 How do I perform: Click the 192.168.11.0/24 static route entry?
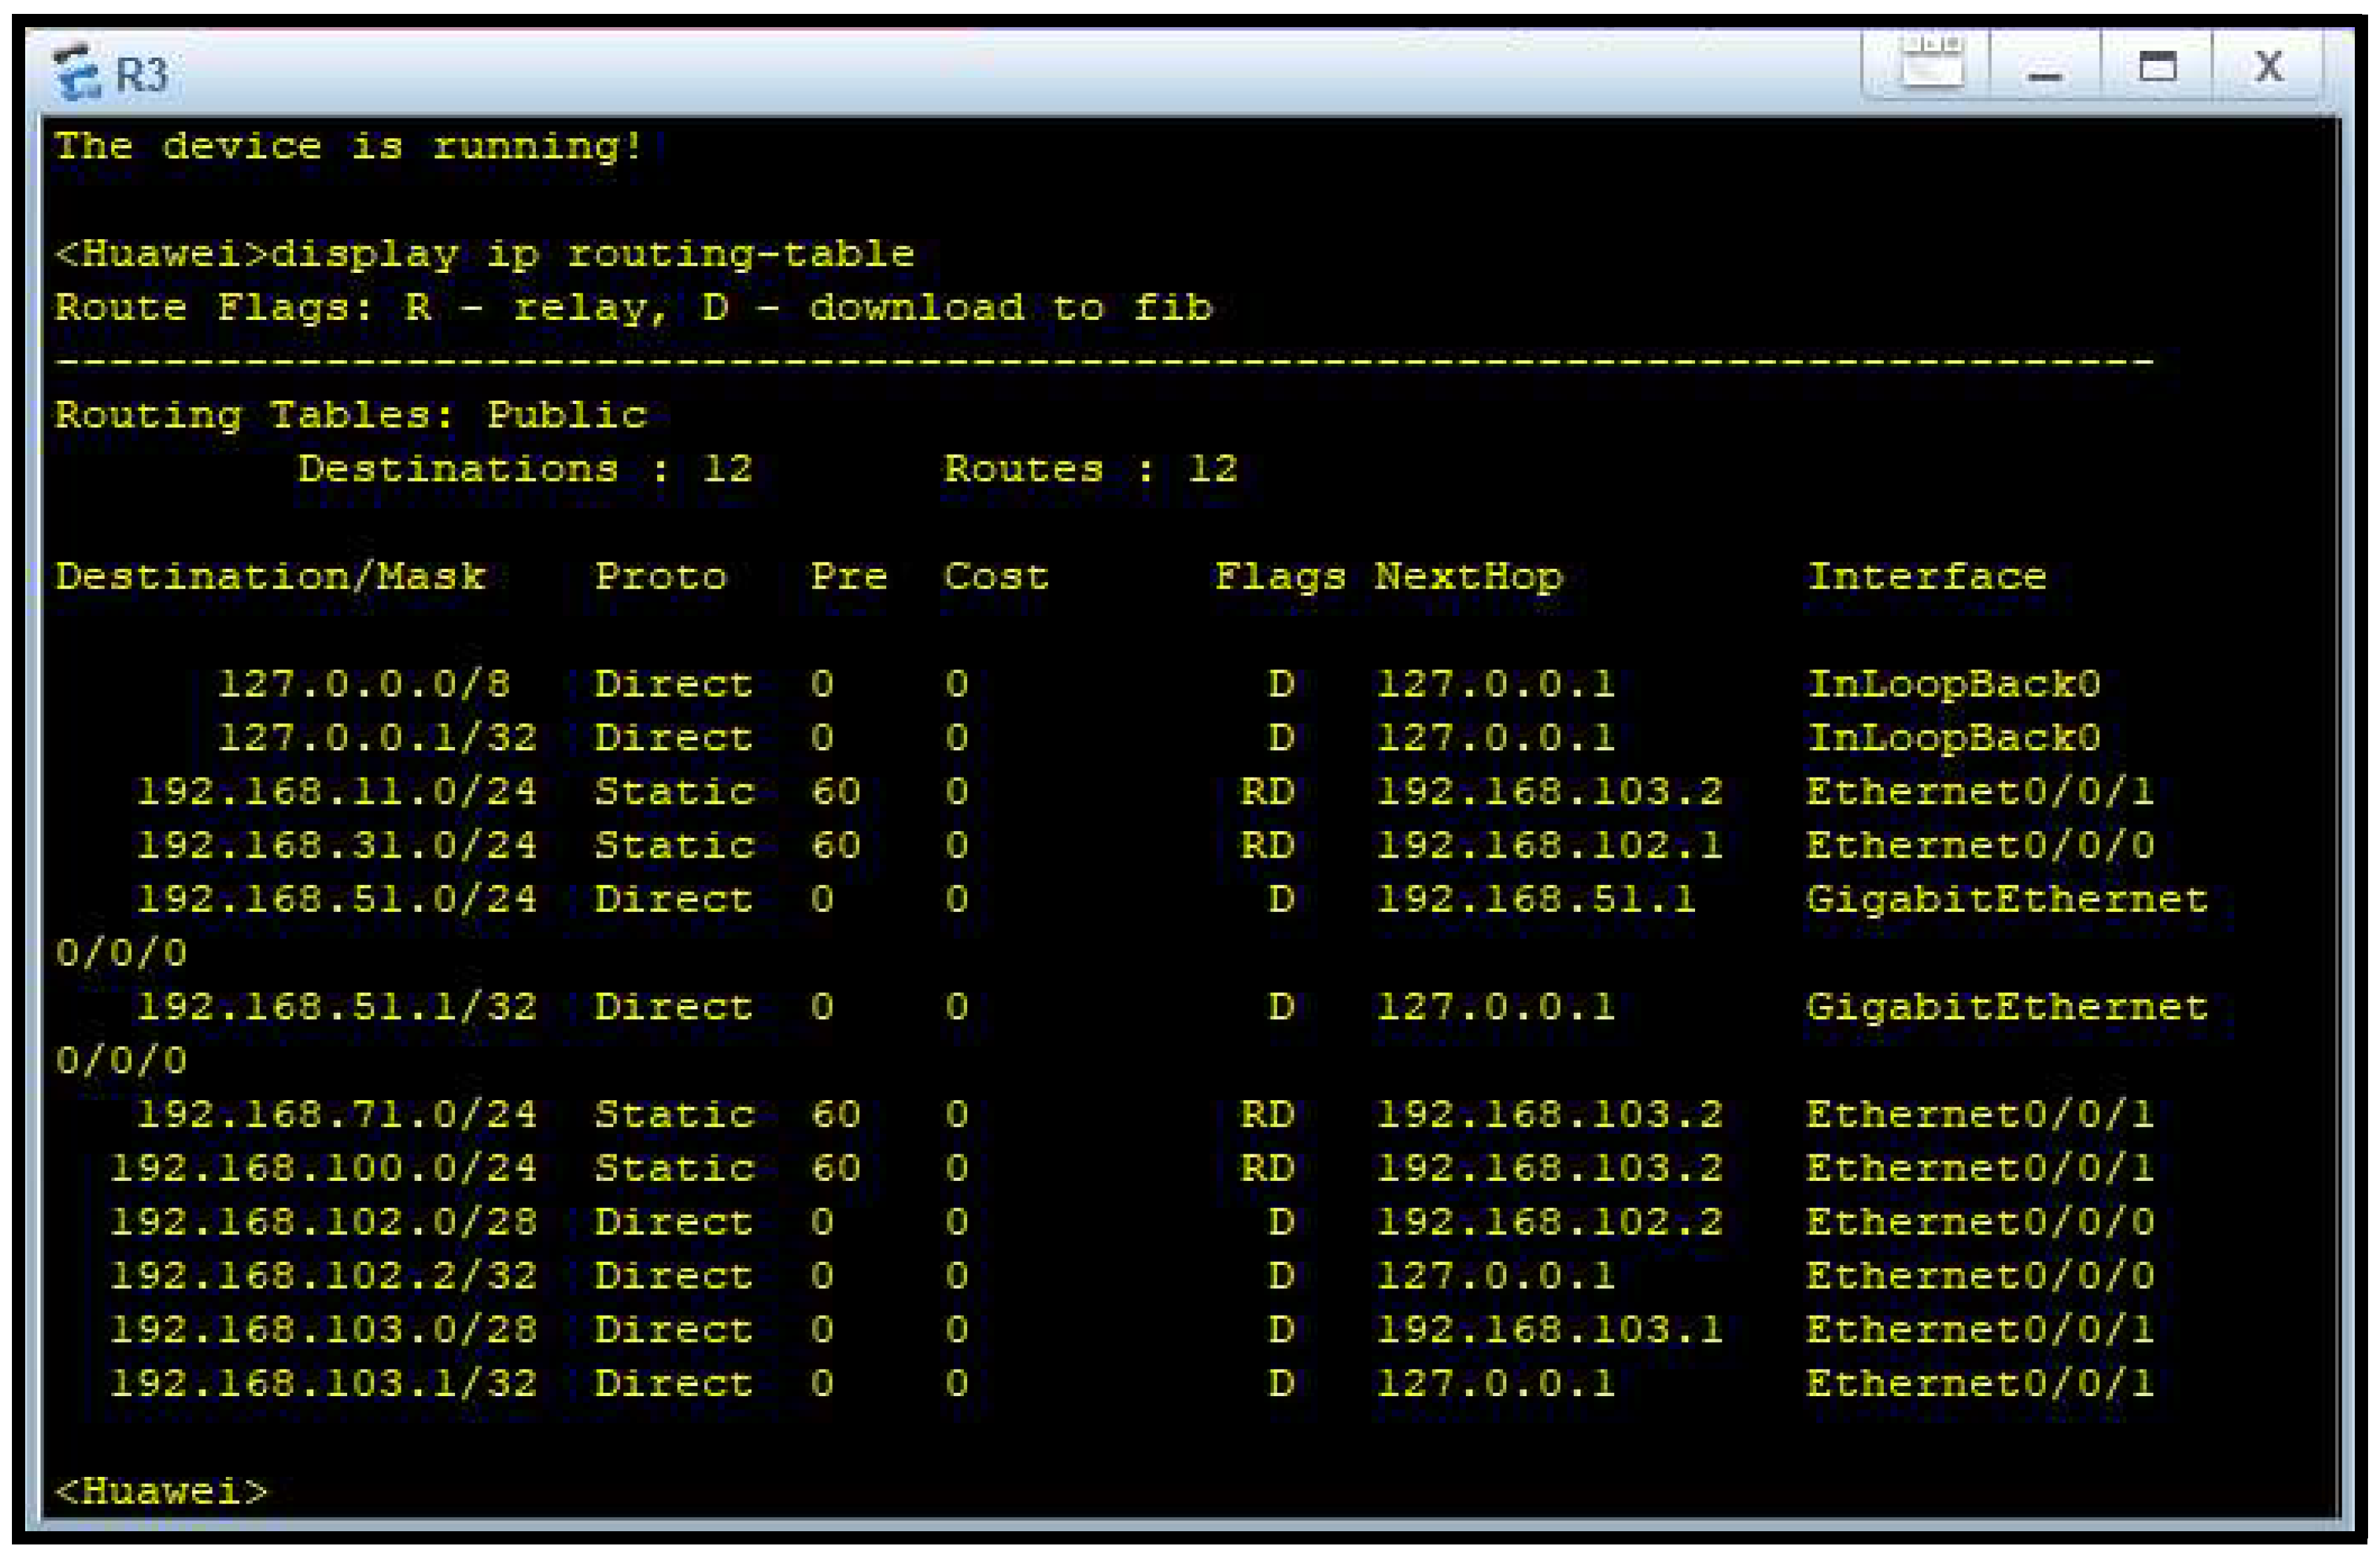(337, 792)
